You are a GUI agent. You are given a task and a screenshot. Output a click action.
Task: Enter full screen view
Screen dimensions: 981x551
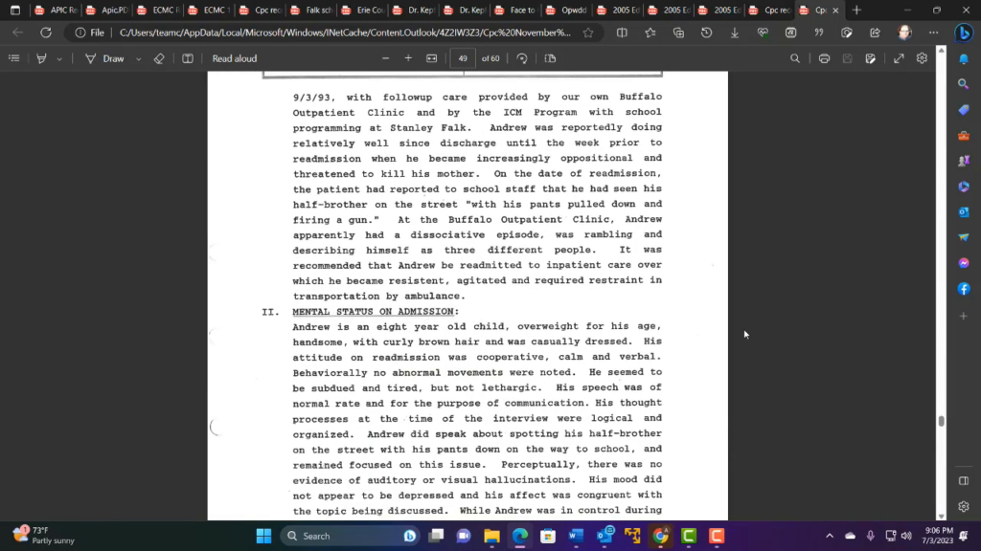(899, 58)
